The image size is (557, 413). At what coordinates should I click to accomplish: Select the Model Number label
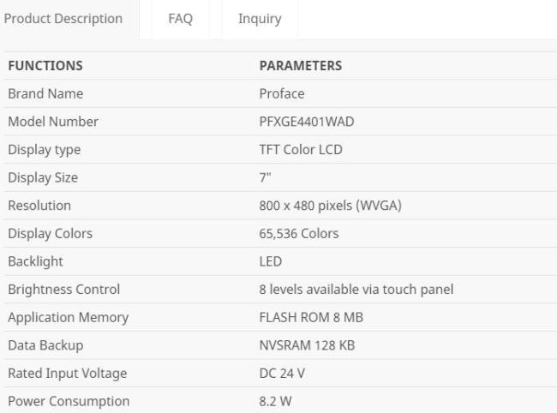[x=53, y=122]
